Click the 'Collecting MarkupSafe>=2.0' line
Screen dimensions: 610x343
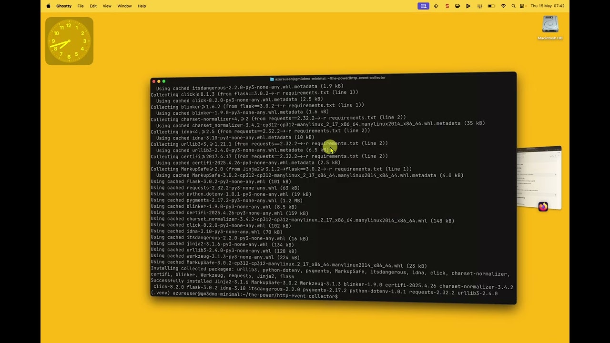pos(281,169)
